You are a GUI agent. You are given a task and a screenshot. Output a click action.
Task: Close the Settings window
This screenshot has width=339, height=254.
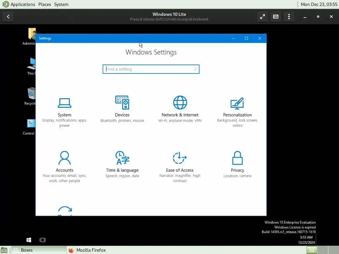coord(260,38)
